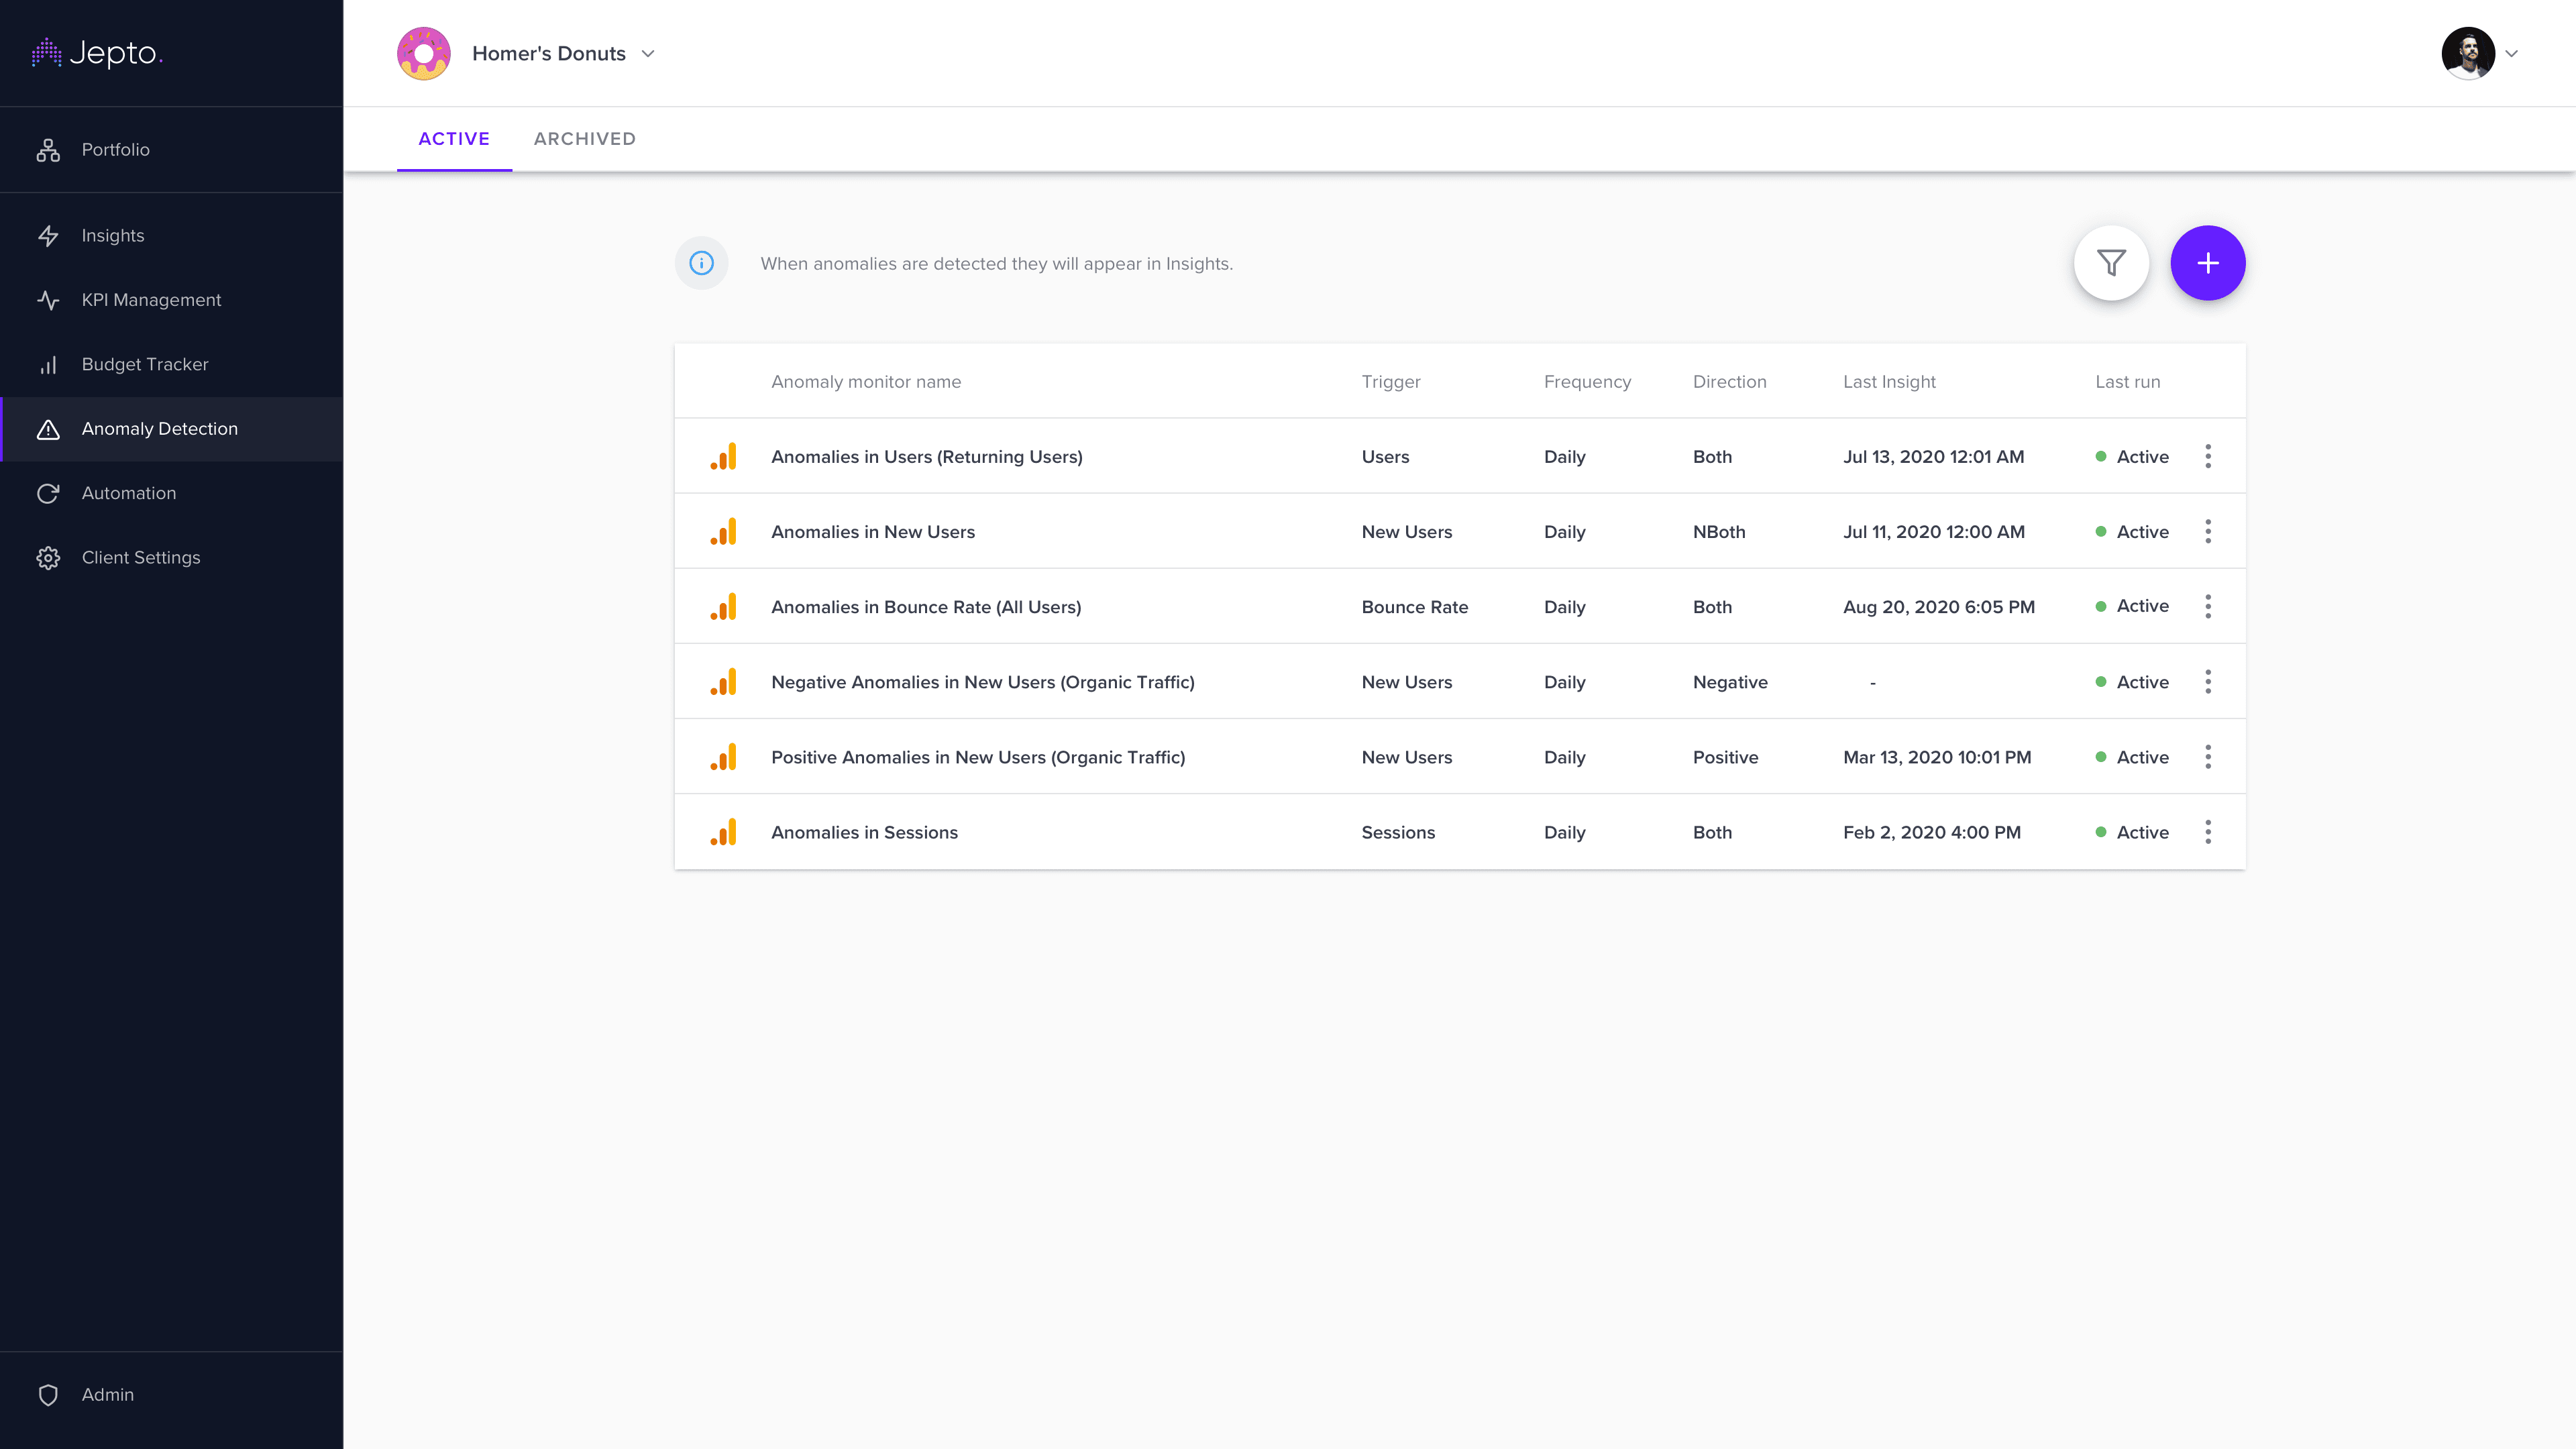
Task: Open Portfolio in the sidebar
Action: coord(171,150)
